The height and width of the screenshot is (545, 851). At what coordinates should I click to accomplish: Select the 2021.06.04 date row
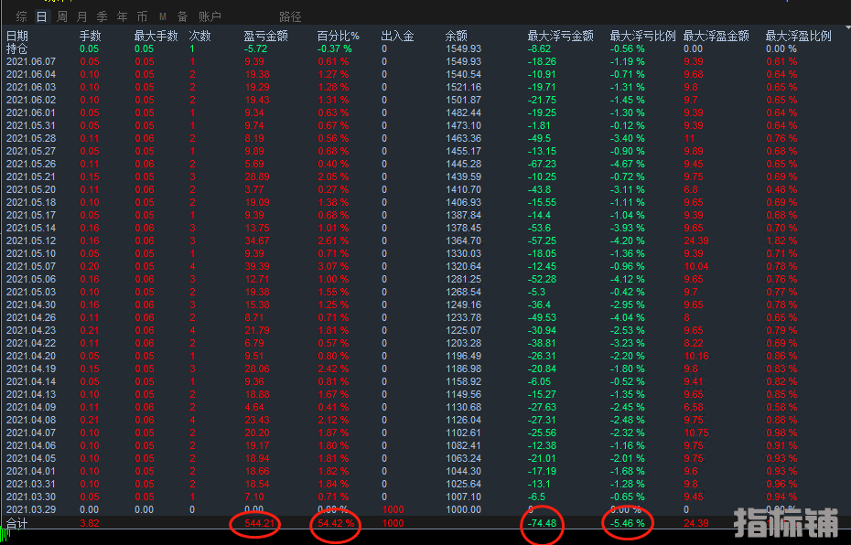pyautogui.click(x=425, y=74)
